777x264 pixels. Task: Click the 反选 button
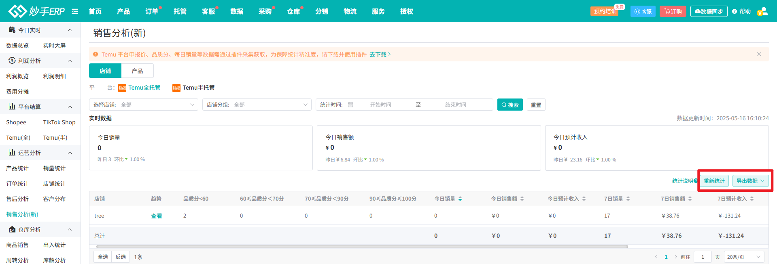tap(121, 257)
